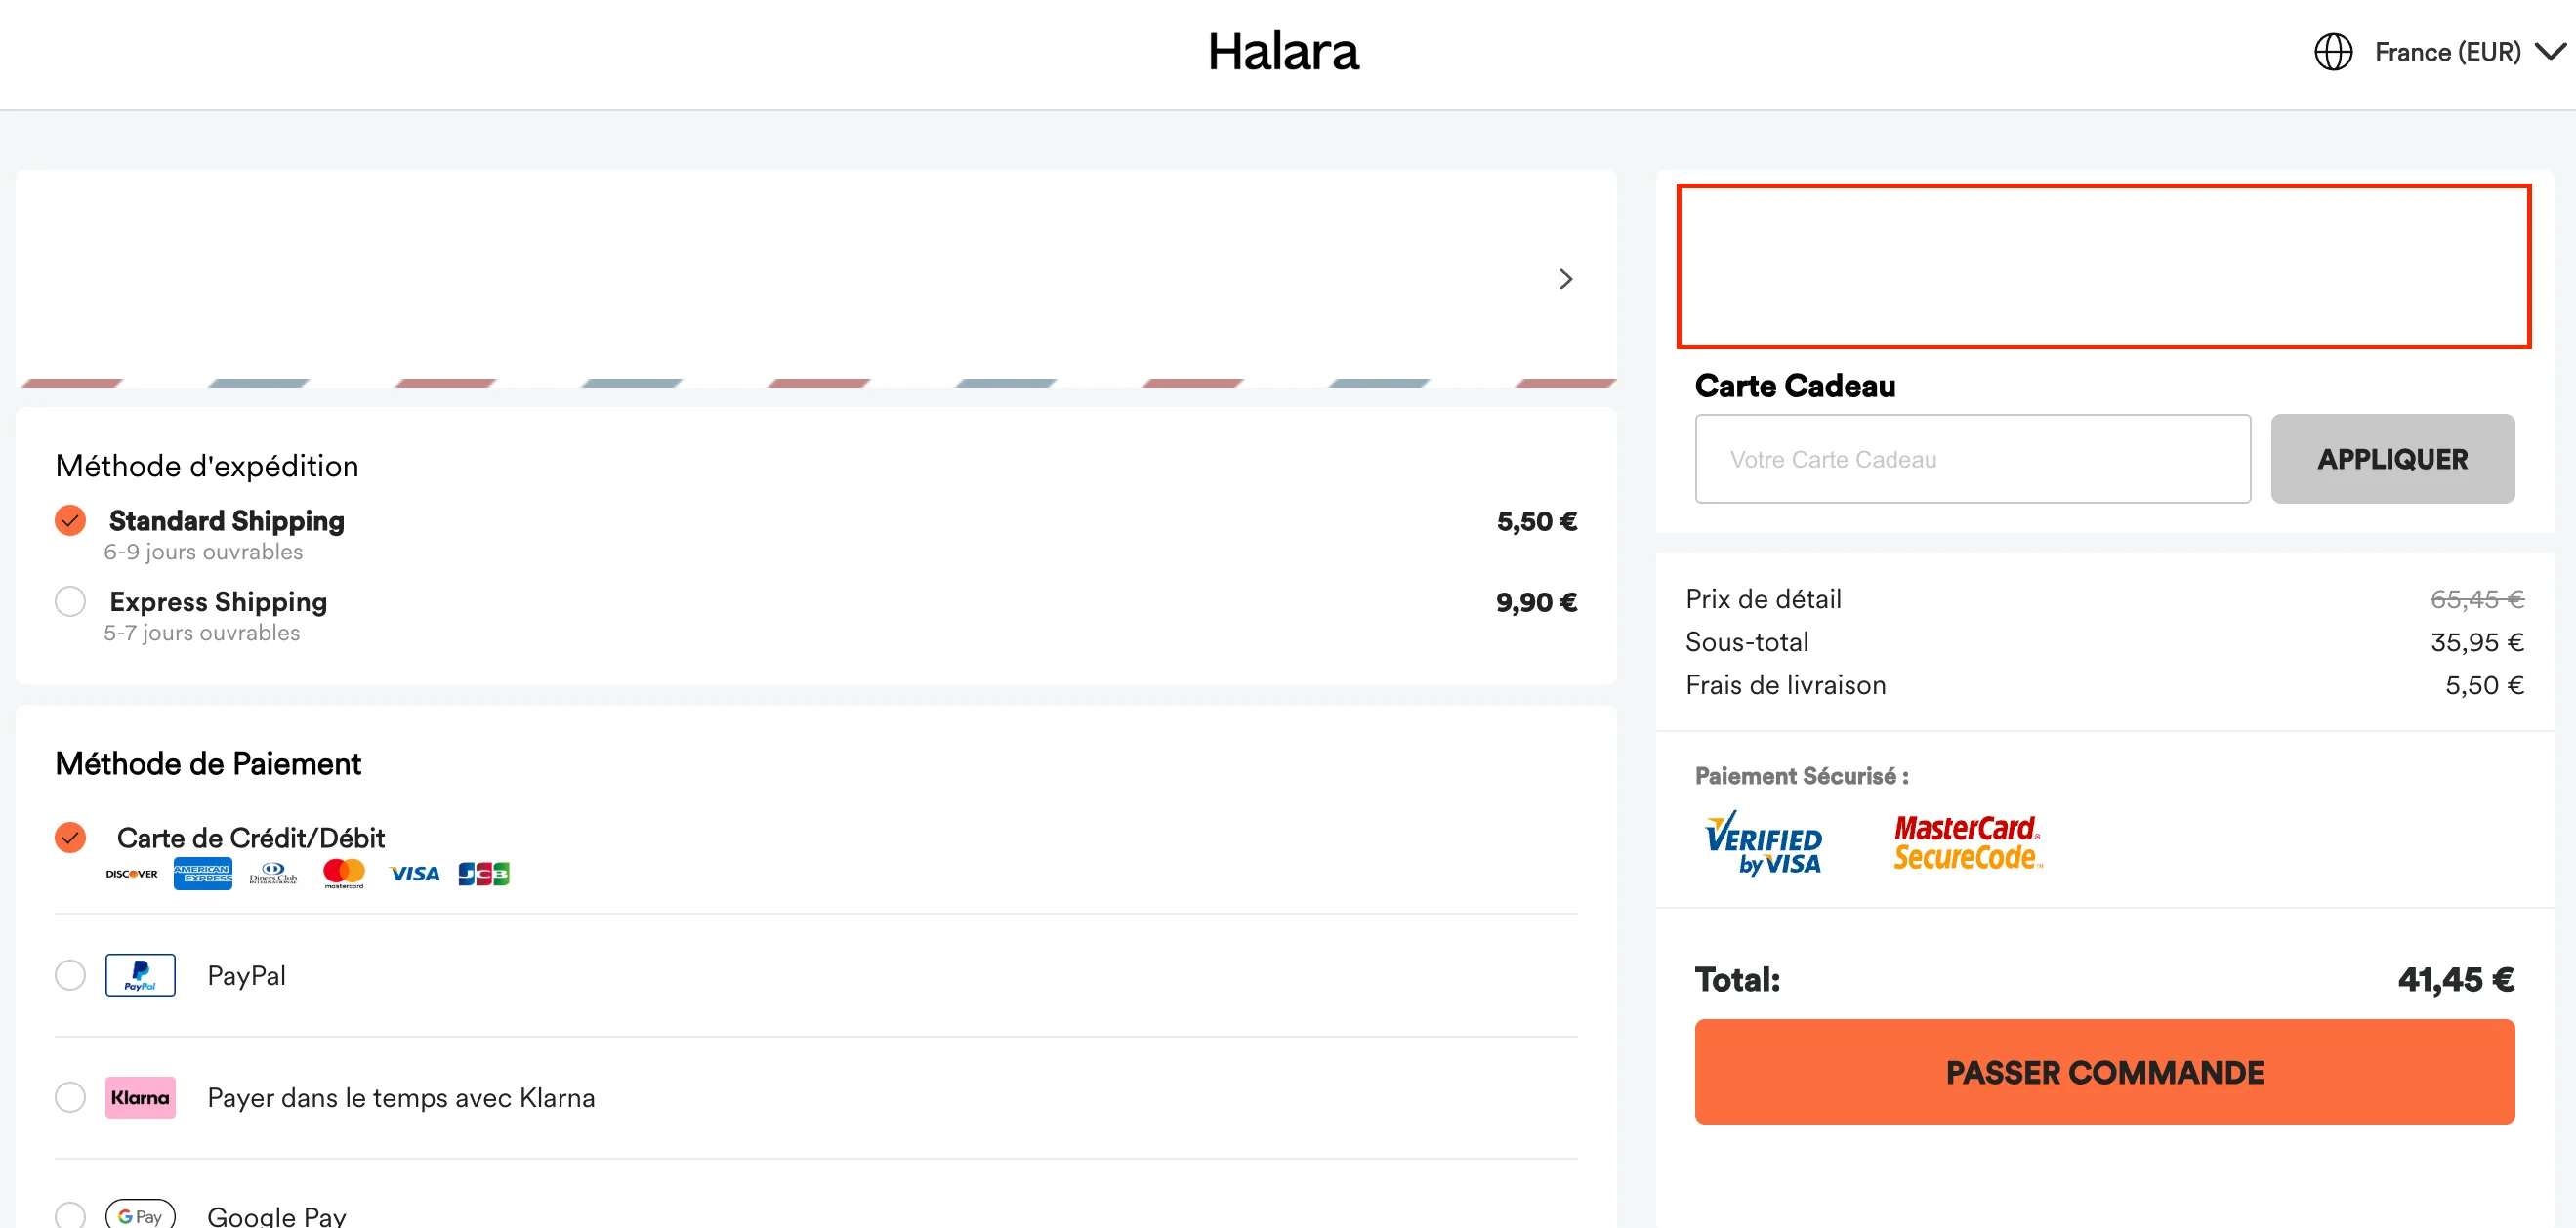Choose PayPal as payment method

[70, 974]
